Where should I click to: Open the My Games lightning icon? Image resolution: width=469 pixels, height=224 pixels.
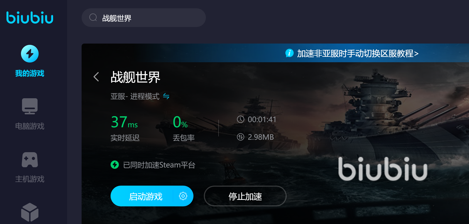click(30, 54)
